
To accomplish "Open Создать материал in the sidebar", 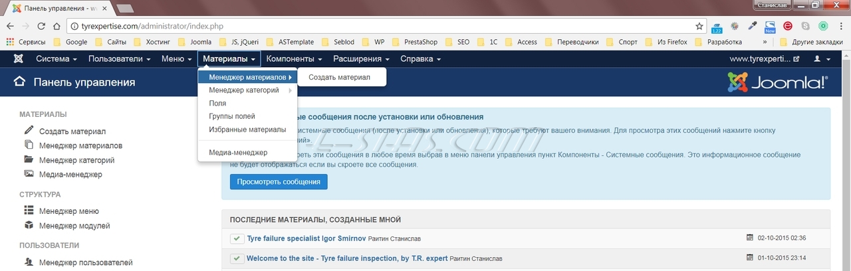I will coord(72,132).
